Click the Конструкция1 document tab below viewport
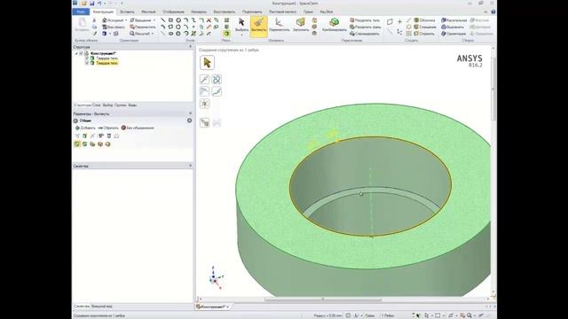The width and height of the screenshot is (568, 319). (x=212, y=307)
